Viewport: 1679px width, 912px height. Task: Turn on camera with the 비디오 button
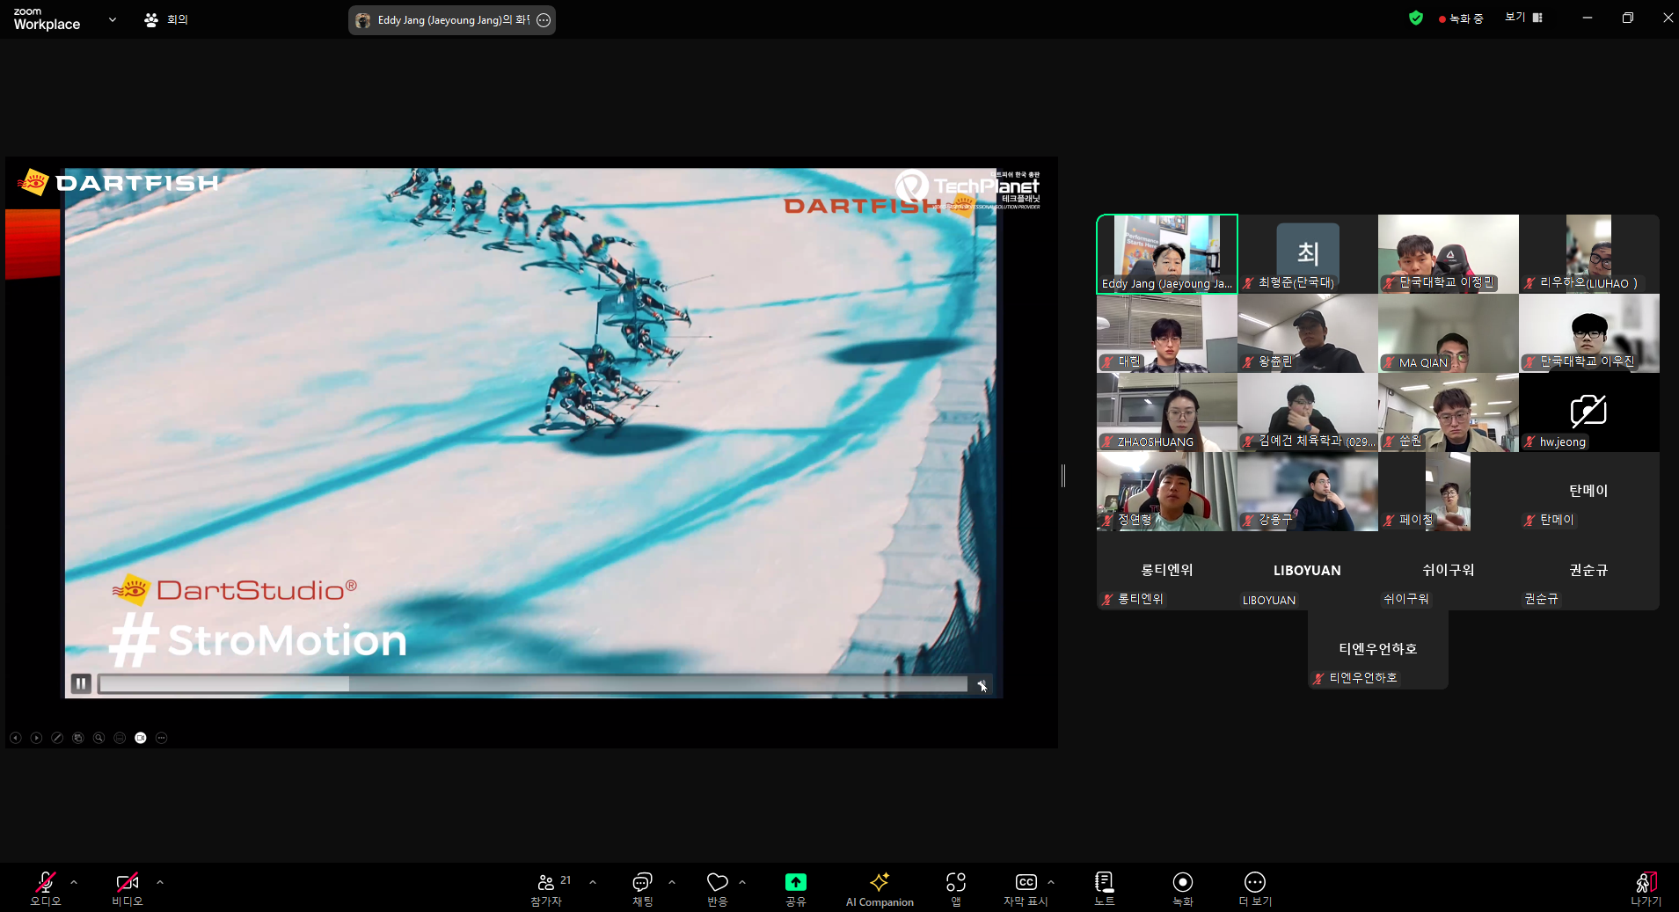coord(127,888)
